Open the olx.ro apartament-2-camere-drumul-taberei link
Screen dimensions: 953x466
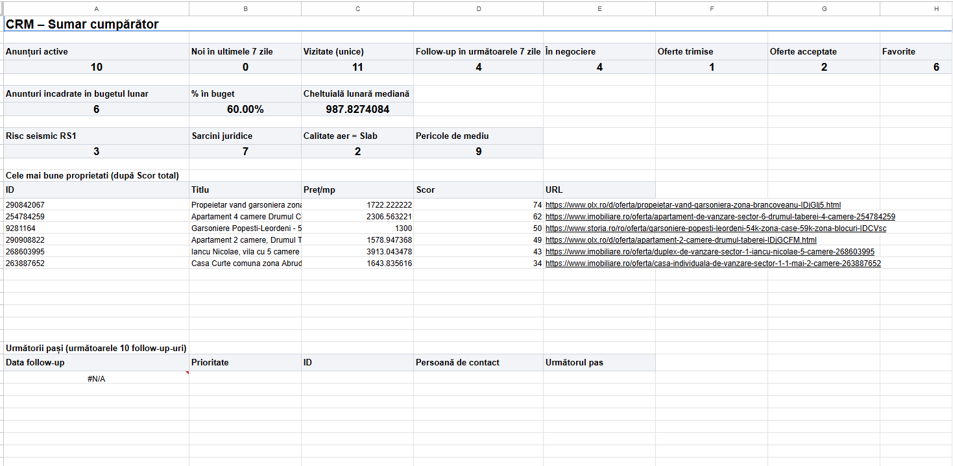681,240
